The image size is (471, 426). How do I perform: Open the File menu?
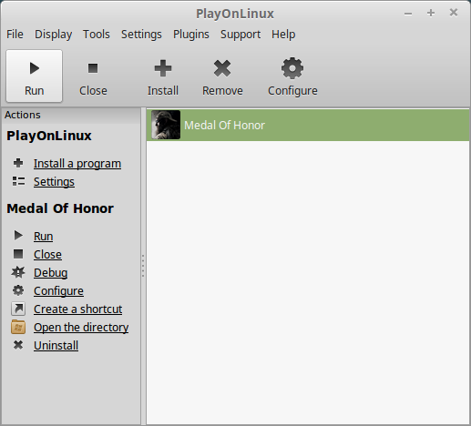tap(15, 35)
